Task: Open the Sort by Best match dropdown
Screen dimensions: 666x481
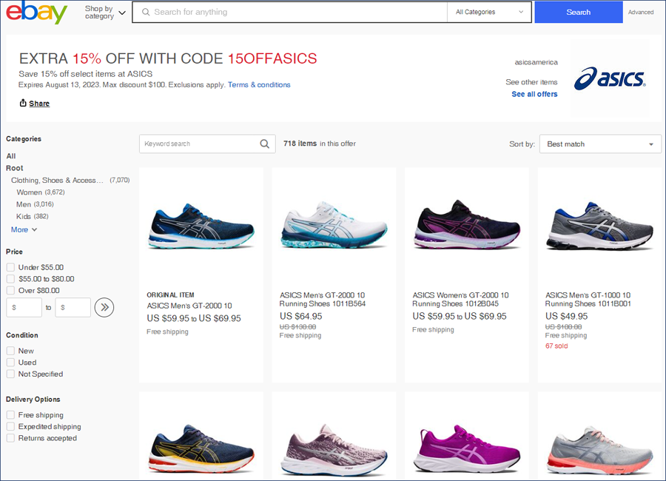Action: [x=600, y=144]
